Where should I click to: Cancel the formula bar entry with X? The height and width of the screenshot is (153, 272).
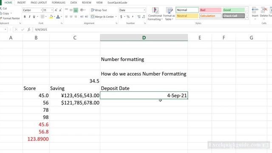[x=16, y=29]
